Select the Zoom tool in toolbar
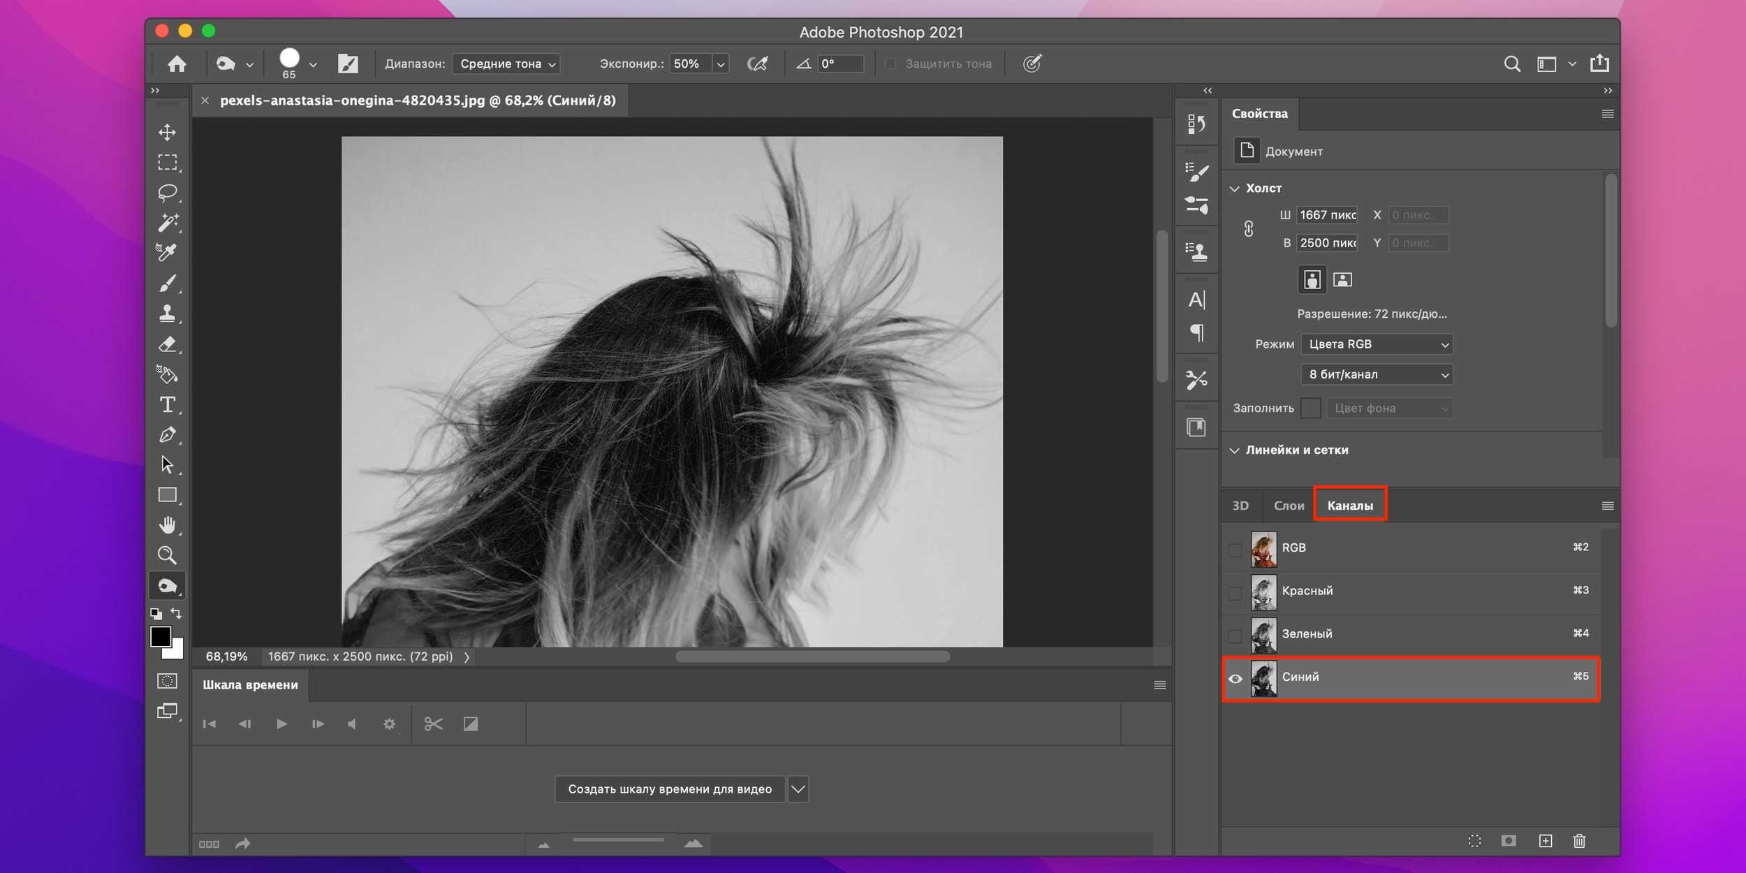Image resolution: width=1746 pixels, height=873 pixels. point(167,555)
